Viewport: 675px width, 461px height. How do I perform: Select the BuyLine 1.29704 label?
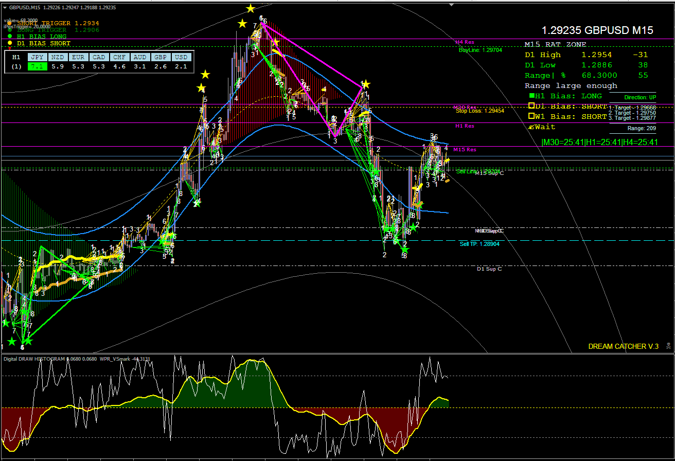tap(480, 50)
